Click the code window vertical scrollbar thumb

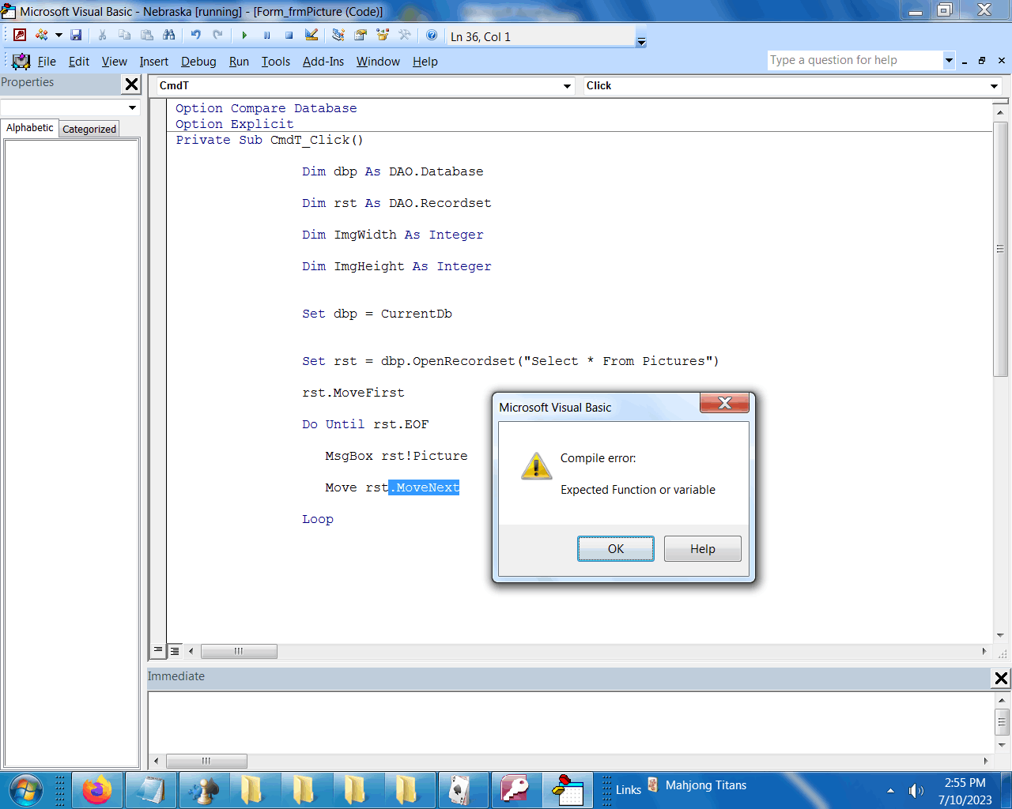click(x=1000, y=249)
